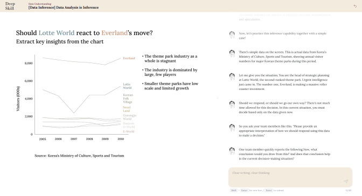Screen dimensions: 362x196
Task: Click the '[Data Inference] Data Analysis is Inference' title
Action: pos(64,8)
